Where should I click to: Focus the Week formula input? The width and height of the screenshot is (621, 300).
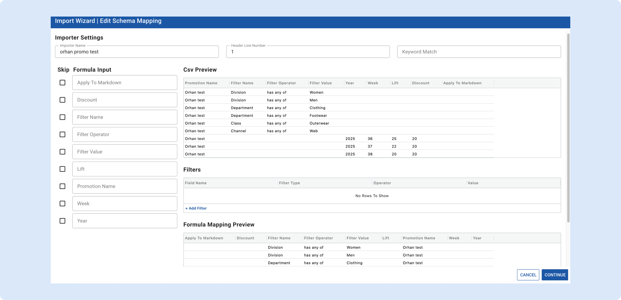[x=125, y=204]
